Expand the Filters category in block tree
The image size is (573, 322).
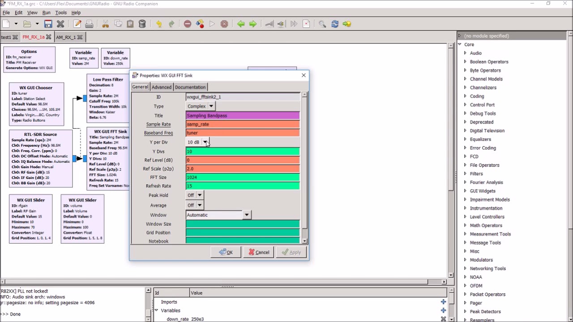pos(465,174)
